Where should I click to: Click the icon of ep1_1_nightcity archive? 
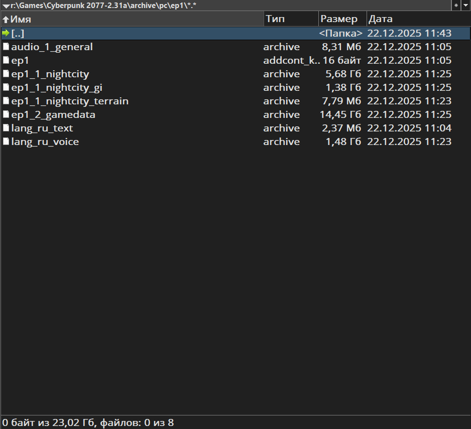(6, 74)
